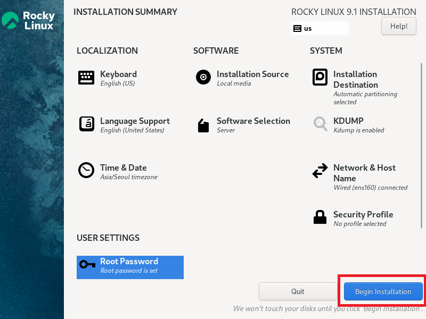This screenshot has height=319, width=426.
Task: Click 'English (US)' under Keyboard
Action: click(117, 83)
